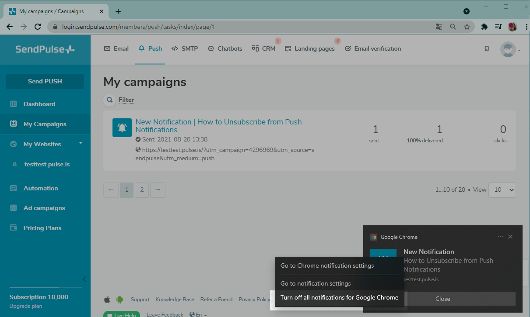Click the browser back arrow
Image resolution: width=530 pixels, height=317 pixels.
[x=10, y=27]
